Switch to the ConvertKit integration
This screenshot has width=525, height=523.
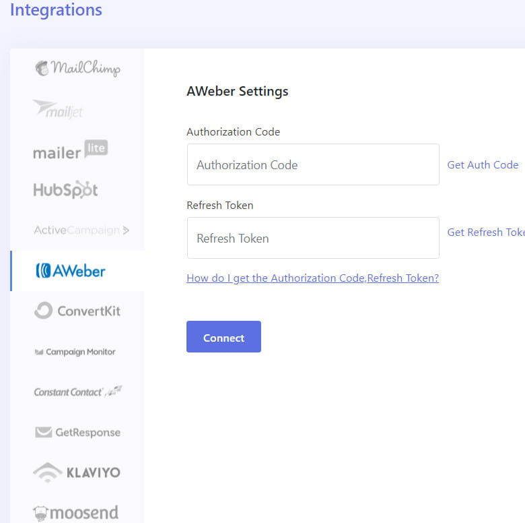tap(77, 311)
